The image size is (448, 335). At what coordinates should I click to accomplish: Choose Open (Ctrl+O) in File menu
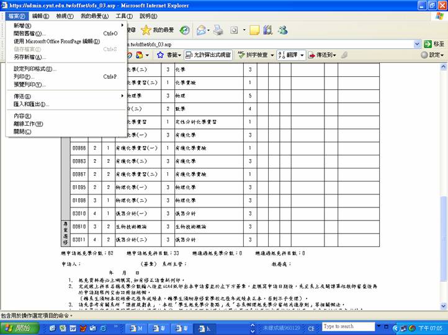click(66, 33)
